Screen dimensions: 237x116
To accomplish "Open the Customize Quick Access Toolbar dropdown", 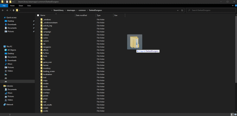I will pyautogui.click(x=13, y=2).
